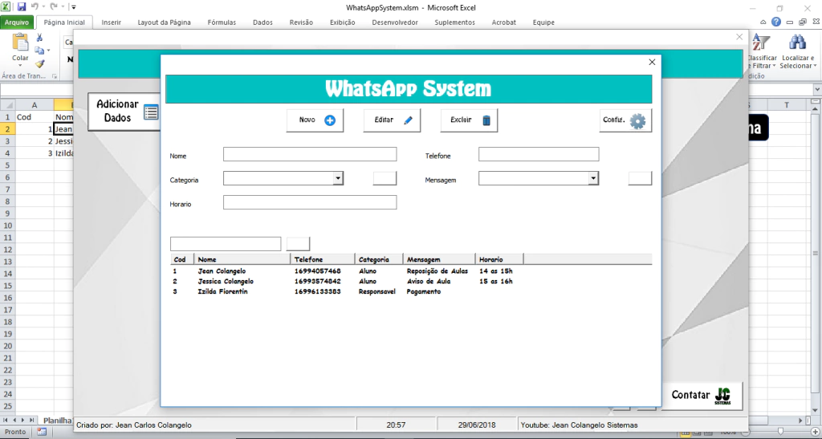Image resolution: width=822 pixels, height=439 pixels.
Task: Expand the Categoria dropdown
Action: click(x=338, y=178)
